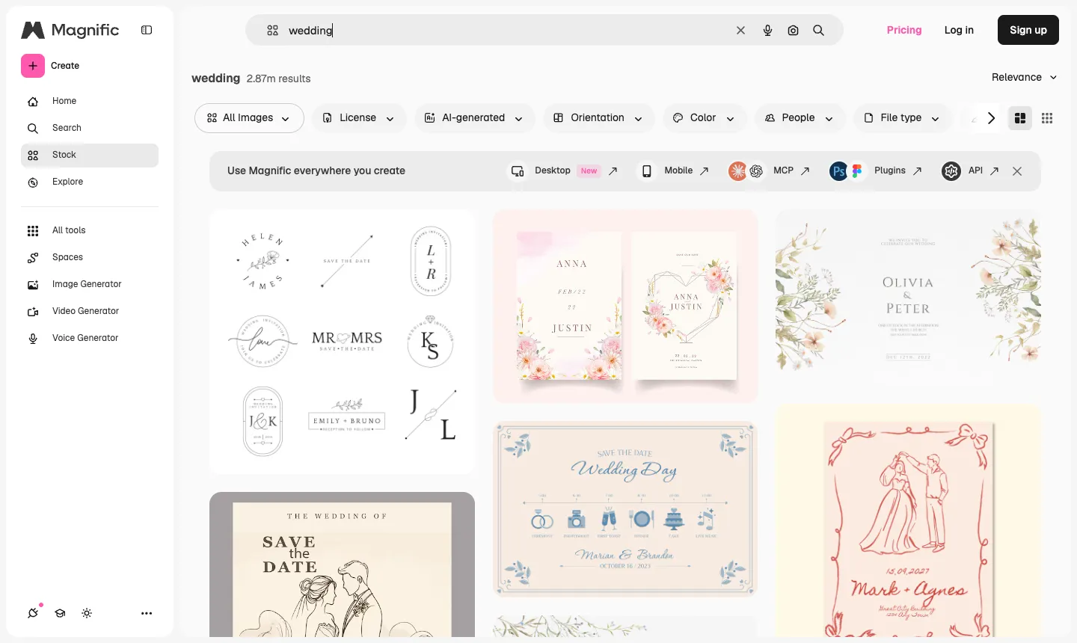Switch to the large masonry grid view

click(x=1020, y=118)
